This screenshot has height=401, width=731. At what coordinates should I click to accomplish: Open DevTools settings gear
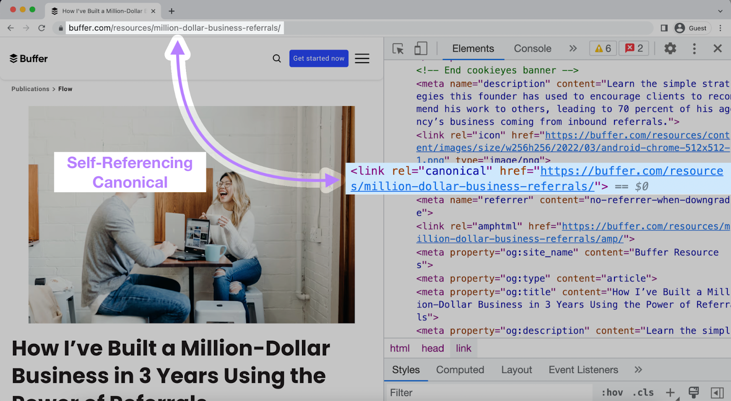coord(670,48)
